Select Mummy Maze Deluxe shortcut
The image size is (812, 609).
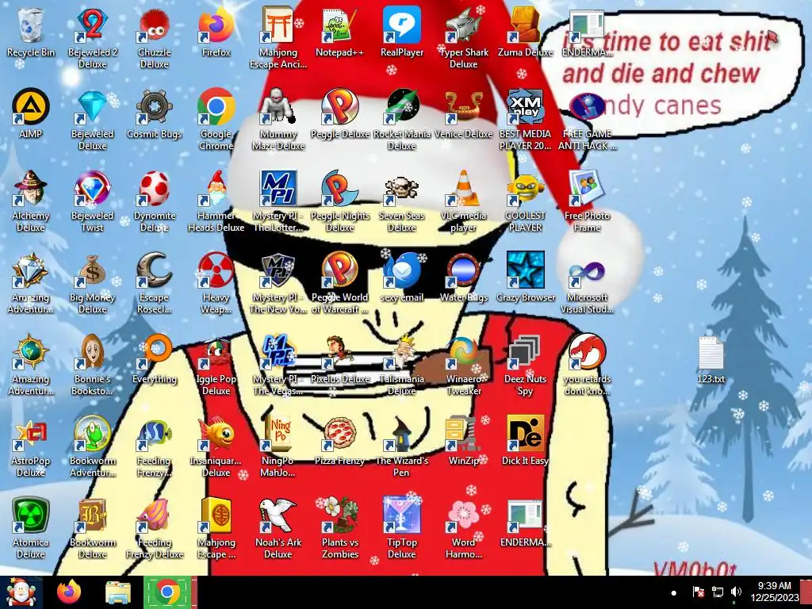(278, 119)
